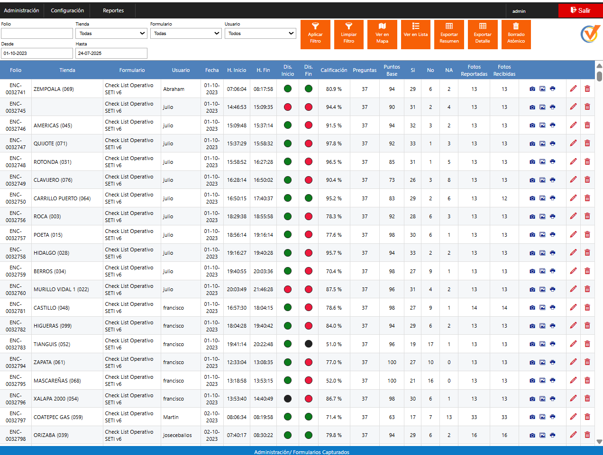603x455 pixels.
Task: Click the orange checkmark logo at top right
Action: [x=590, y=34]
